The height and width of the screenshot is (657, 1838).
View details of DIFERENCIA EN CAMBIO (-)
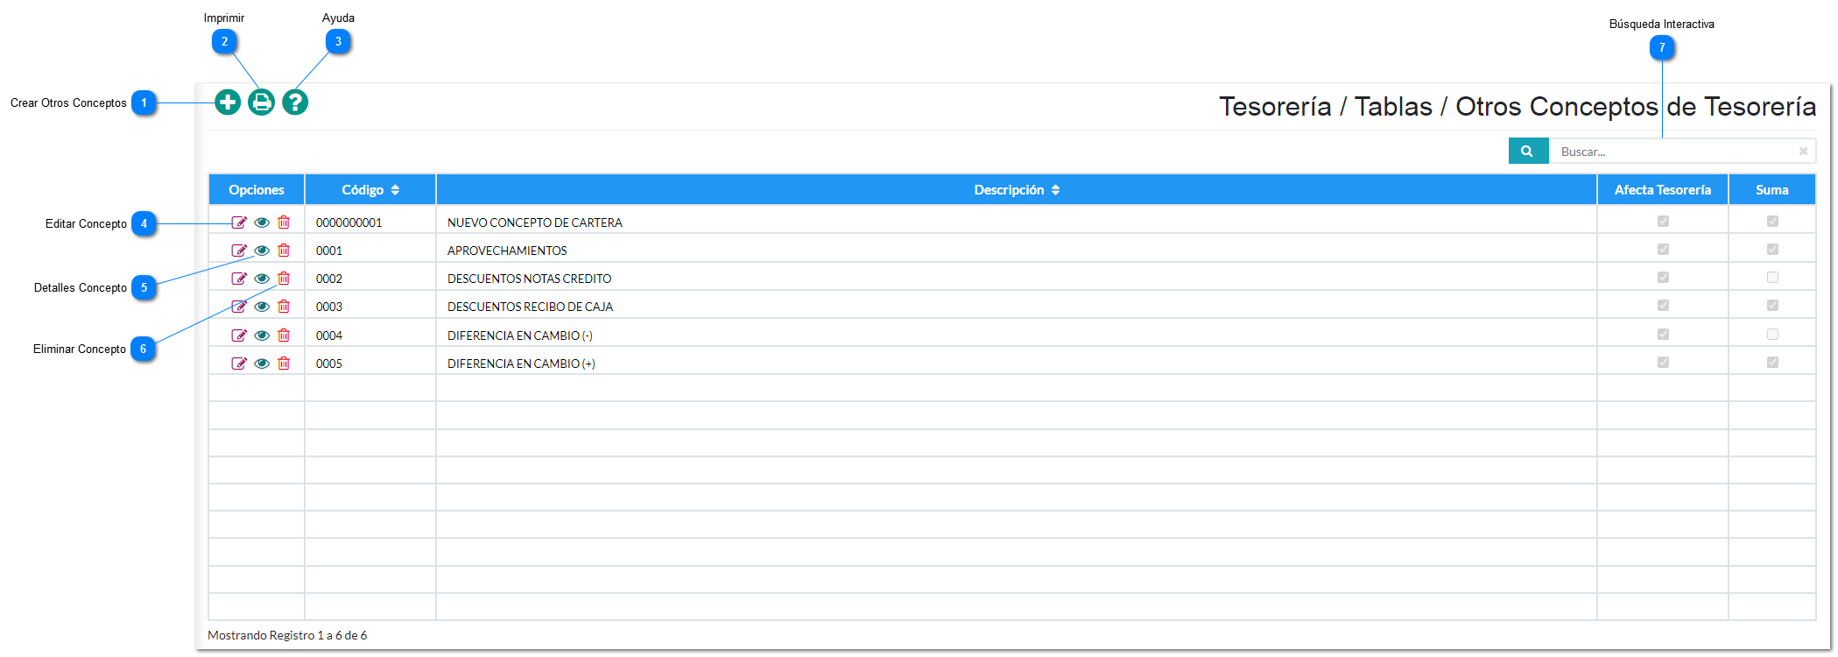pyautogui.click(x=262, y=336)
